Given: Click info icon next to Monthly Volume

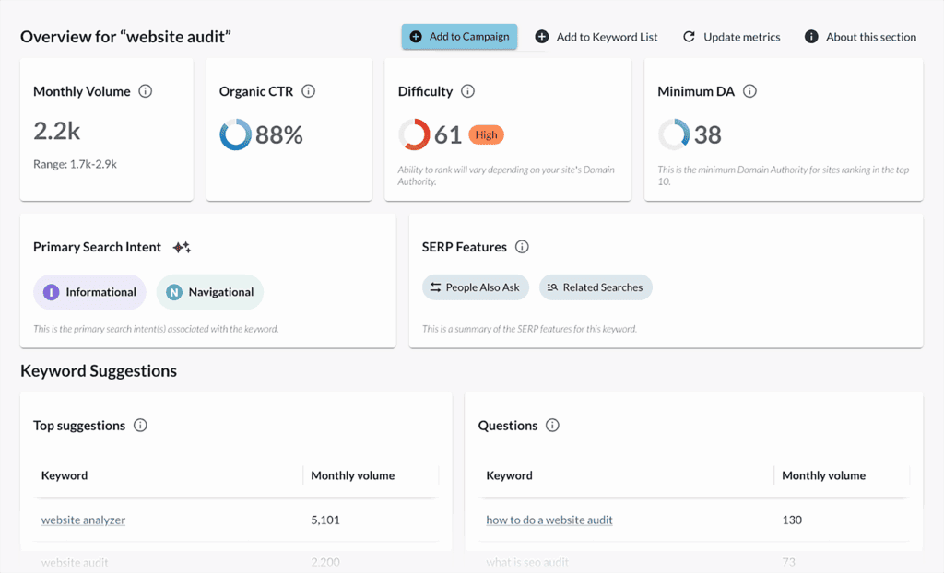Looking at the screenshot, I should coord(145,91).
